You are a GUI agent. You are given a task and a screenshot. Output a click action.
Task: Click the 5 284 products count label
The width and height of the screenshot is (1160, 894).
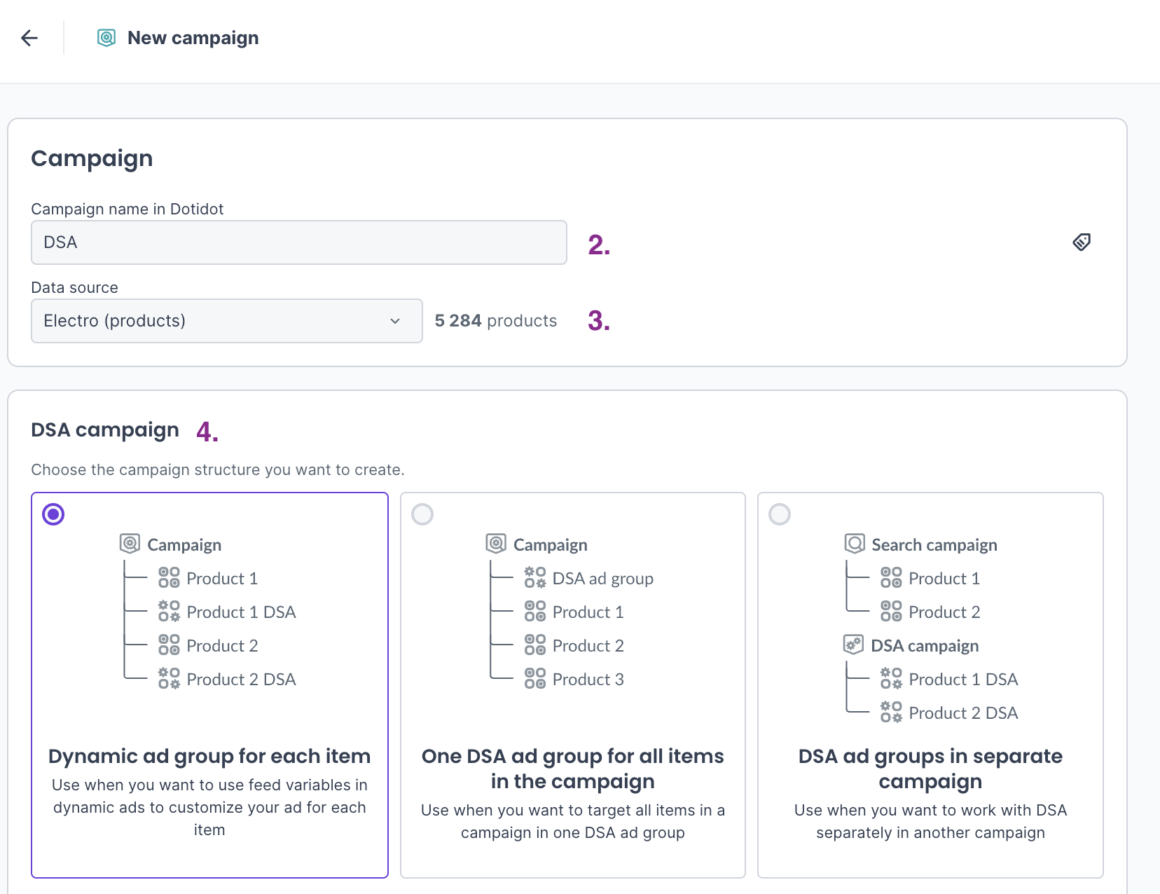click(x=495, y=321)
